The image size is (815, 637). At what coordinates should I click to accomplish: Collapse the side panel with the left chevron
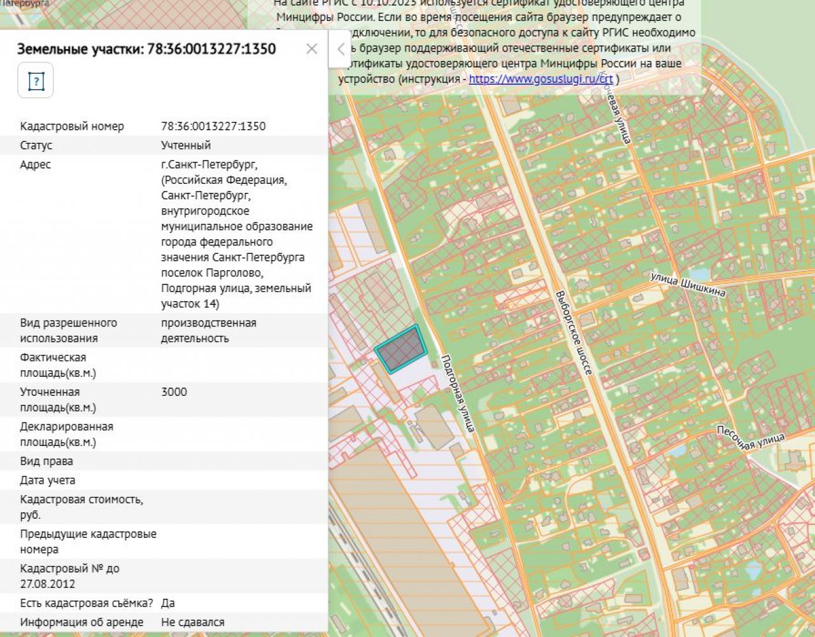340,49
